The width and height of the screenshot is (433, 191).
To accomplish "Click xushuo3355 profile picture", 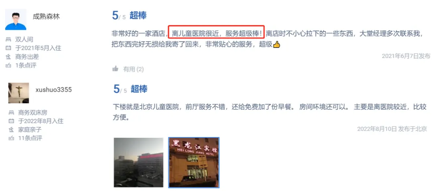I will coord(18,93).
